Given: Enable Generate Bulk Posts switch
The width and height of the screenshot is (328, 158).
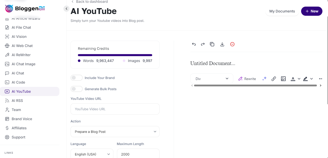Looking at the screenshot, I should click(x=77, y=89).
